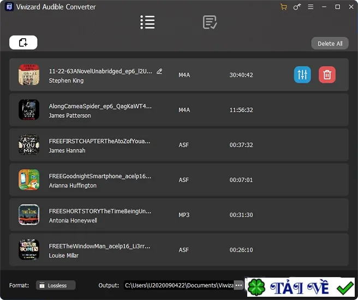Open the Lossless format selector
Image resolution: width=358 pixels, height=300 pixels.
click(56, 285)
